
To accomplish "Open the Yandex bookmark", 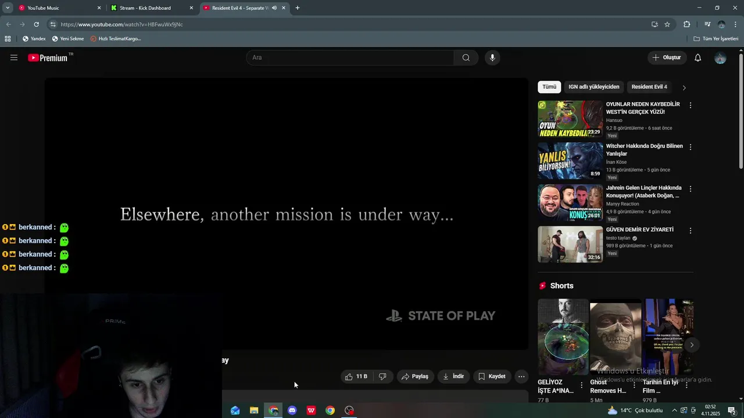I will [34, 39].
